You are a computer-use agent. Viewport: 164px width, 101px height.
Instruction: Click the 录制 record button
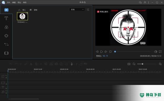[x=33, y=10]
